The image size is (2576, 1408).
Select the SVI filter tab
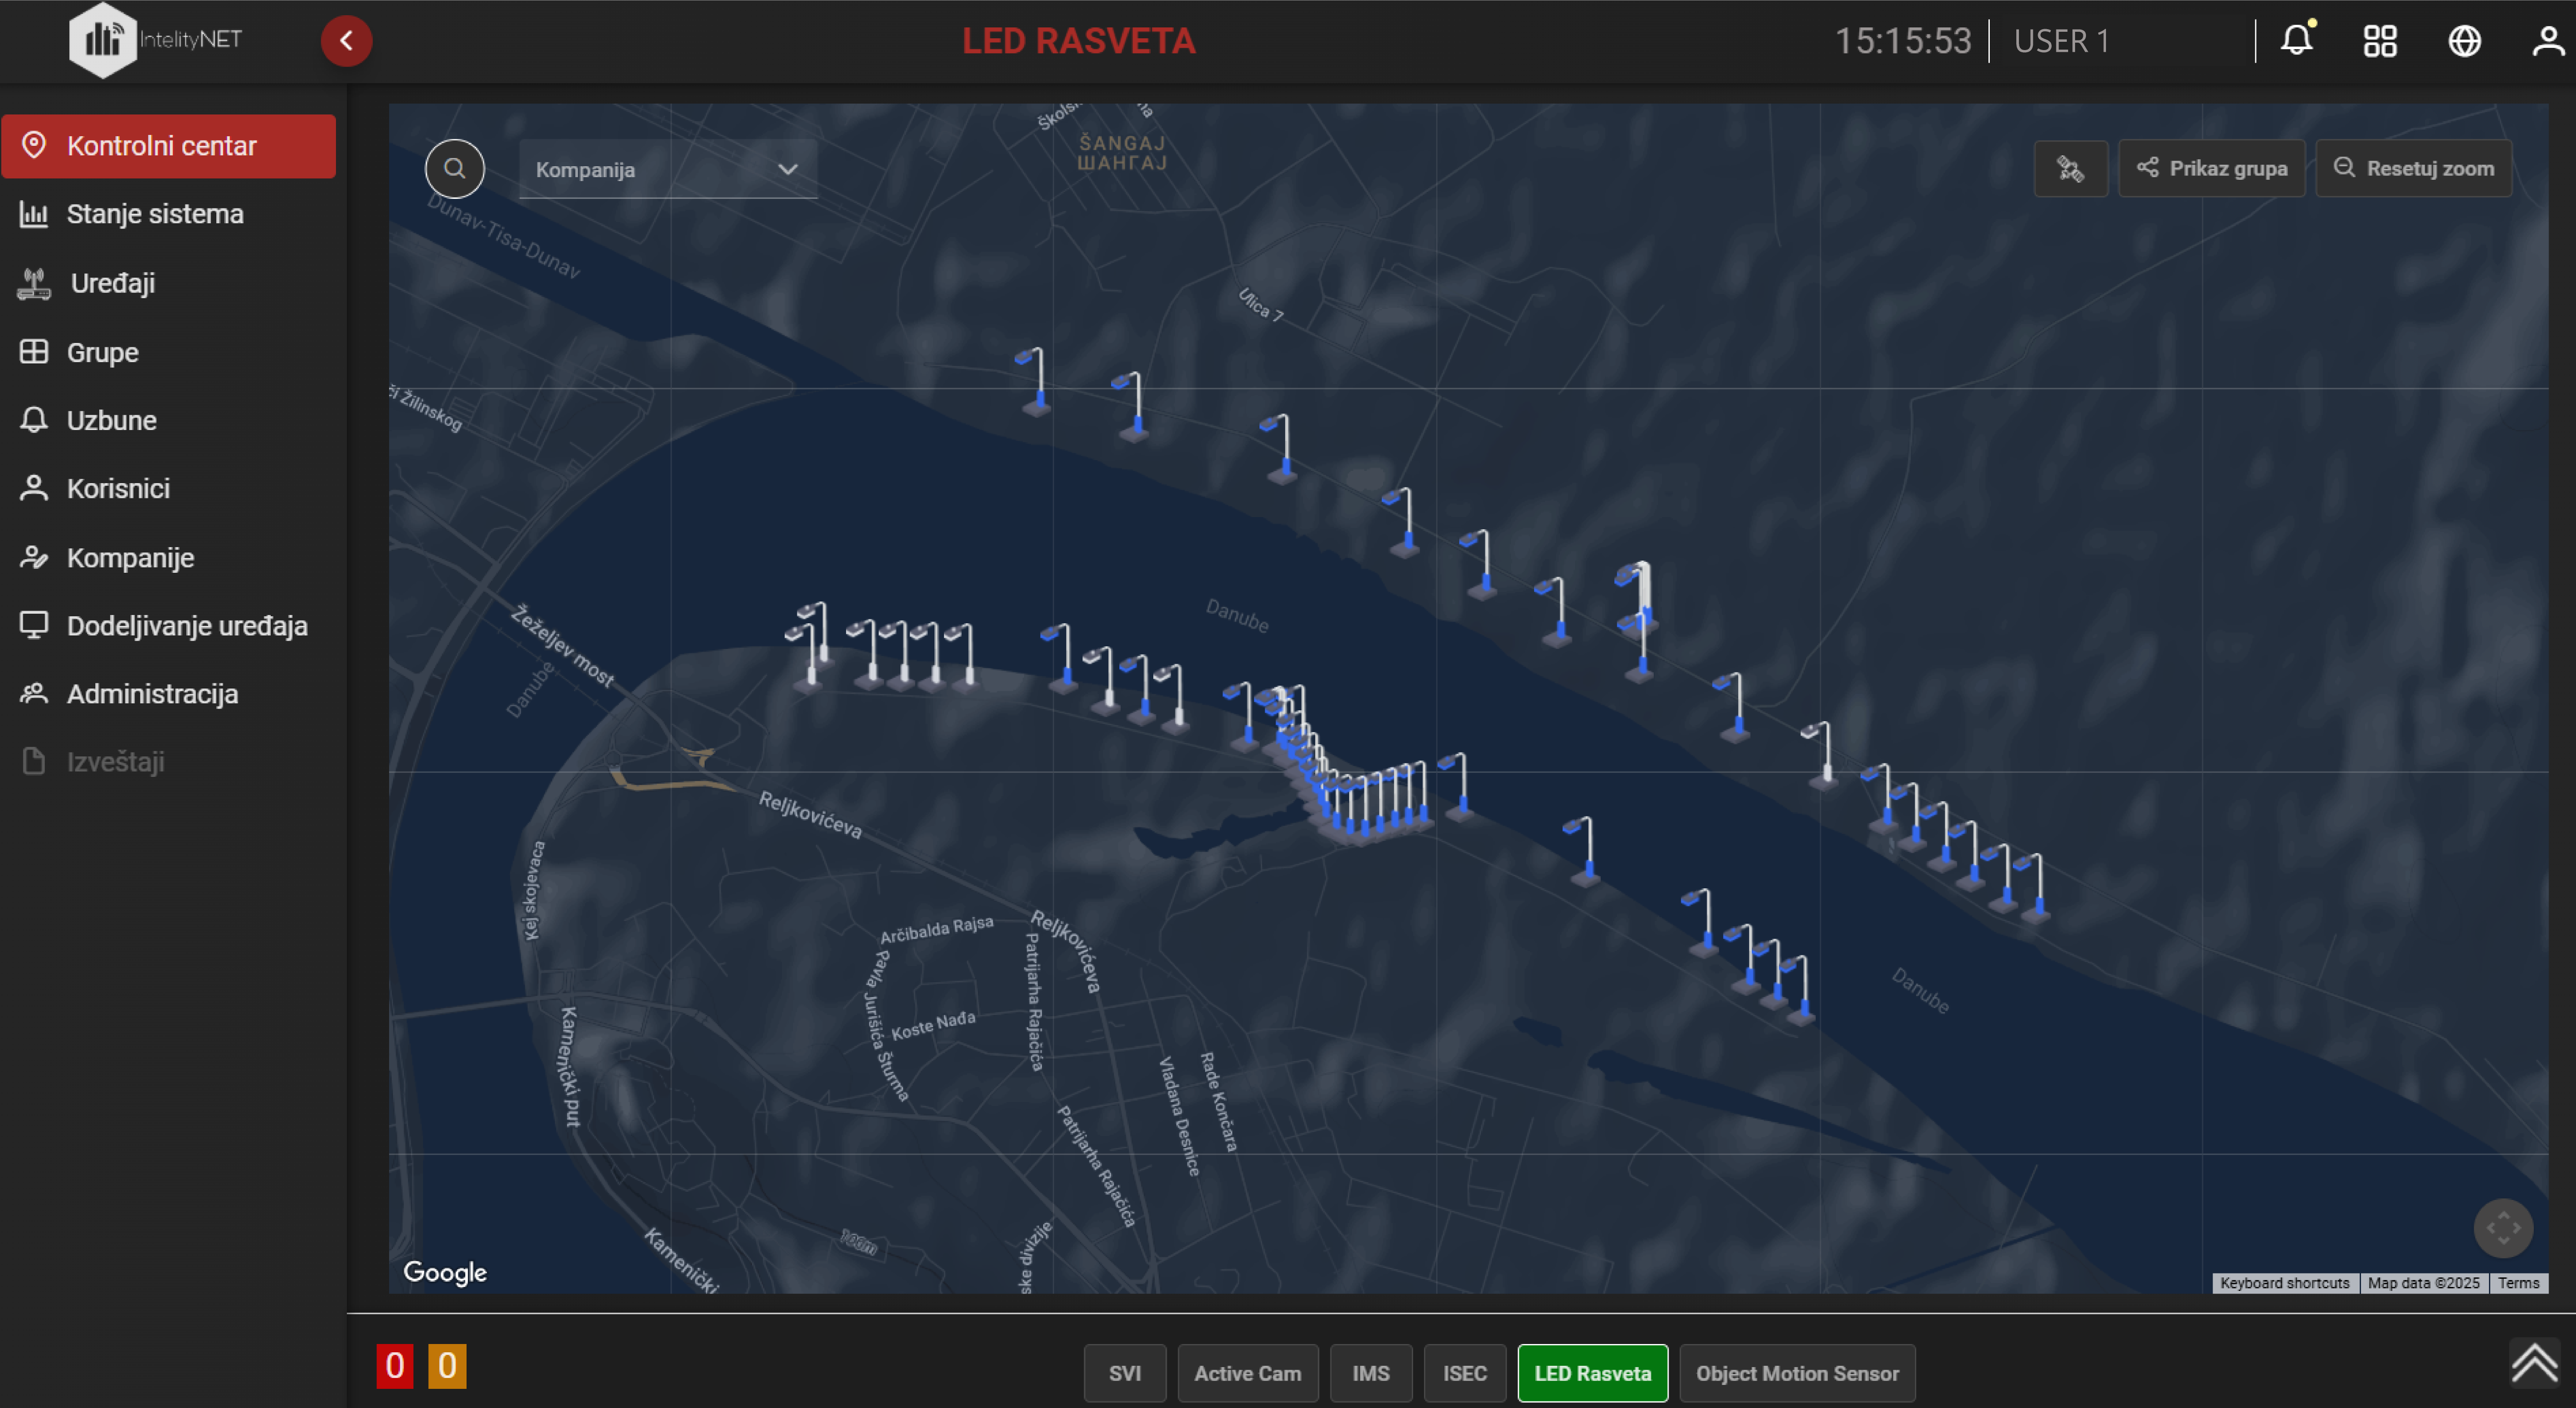1124,1373
